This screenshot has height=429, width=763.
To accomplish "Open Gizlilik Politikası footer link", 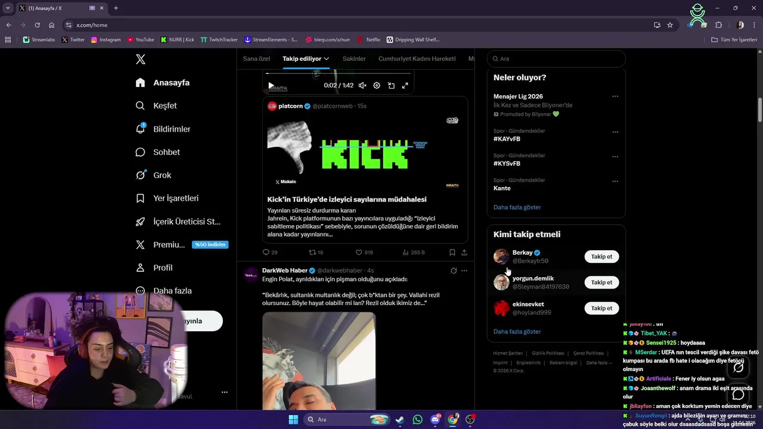I will [548, 353].
